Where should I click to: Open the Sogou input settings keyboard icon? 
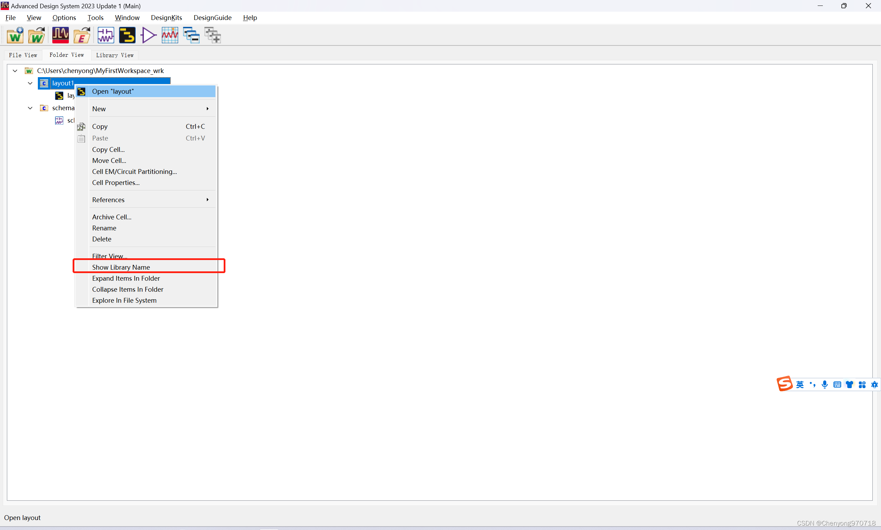(837, 384)
